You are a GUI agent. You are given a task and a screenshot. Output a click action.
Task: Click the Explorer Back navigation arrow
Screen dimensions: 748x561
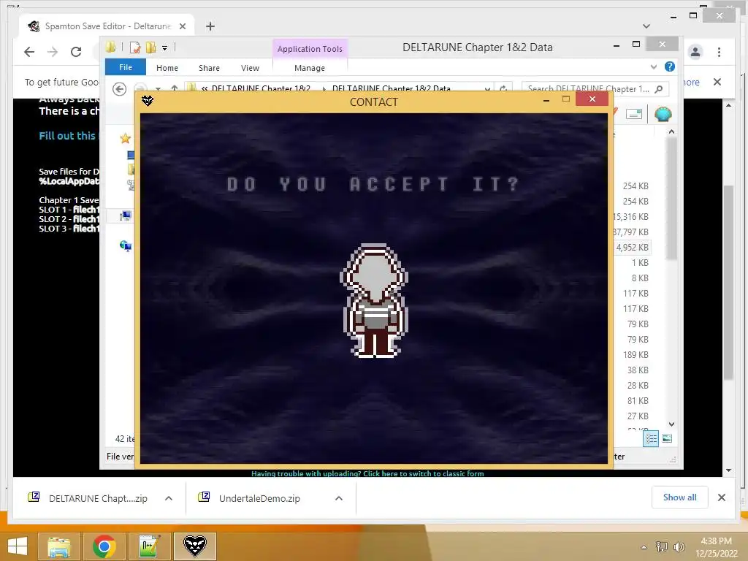119,88
